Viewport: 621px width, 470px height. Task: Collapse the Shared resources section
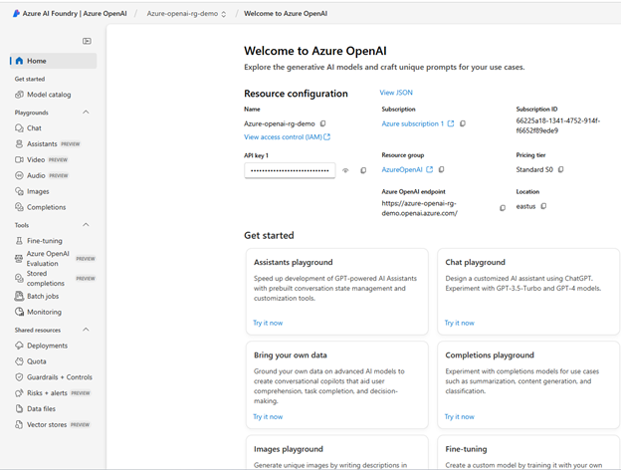click(86, 330)
